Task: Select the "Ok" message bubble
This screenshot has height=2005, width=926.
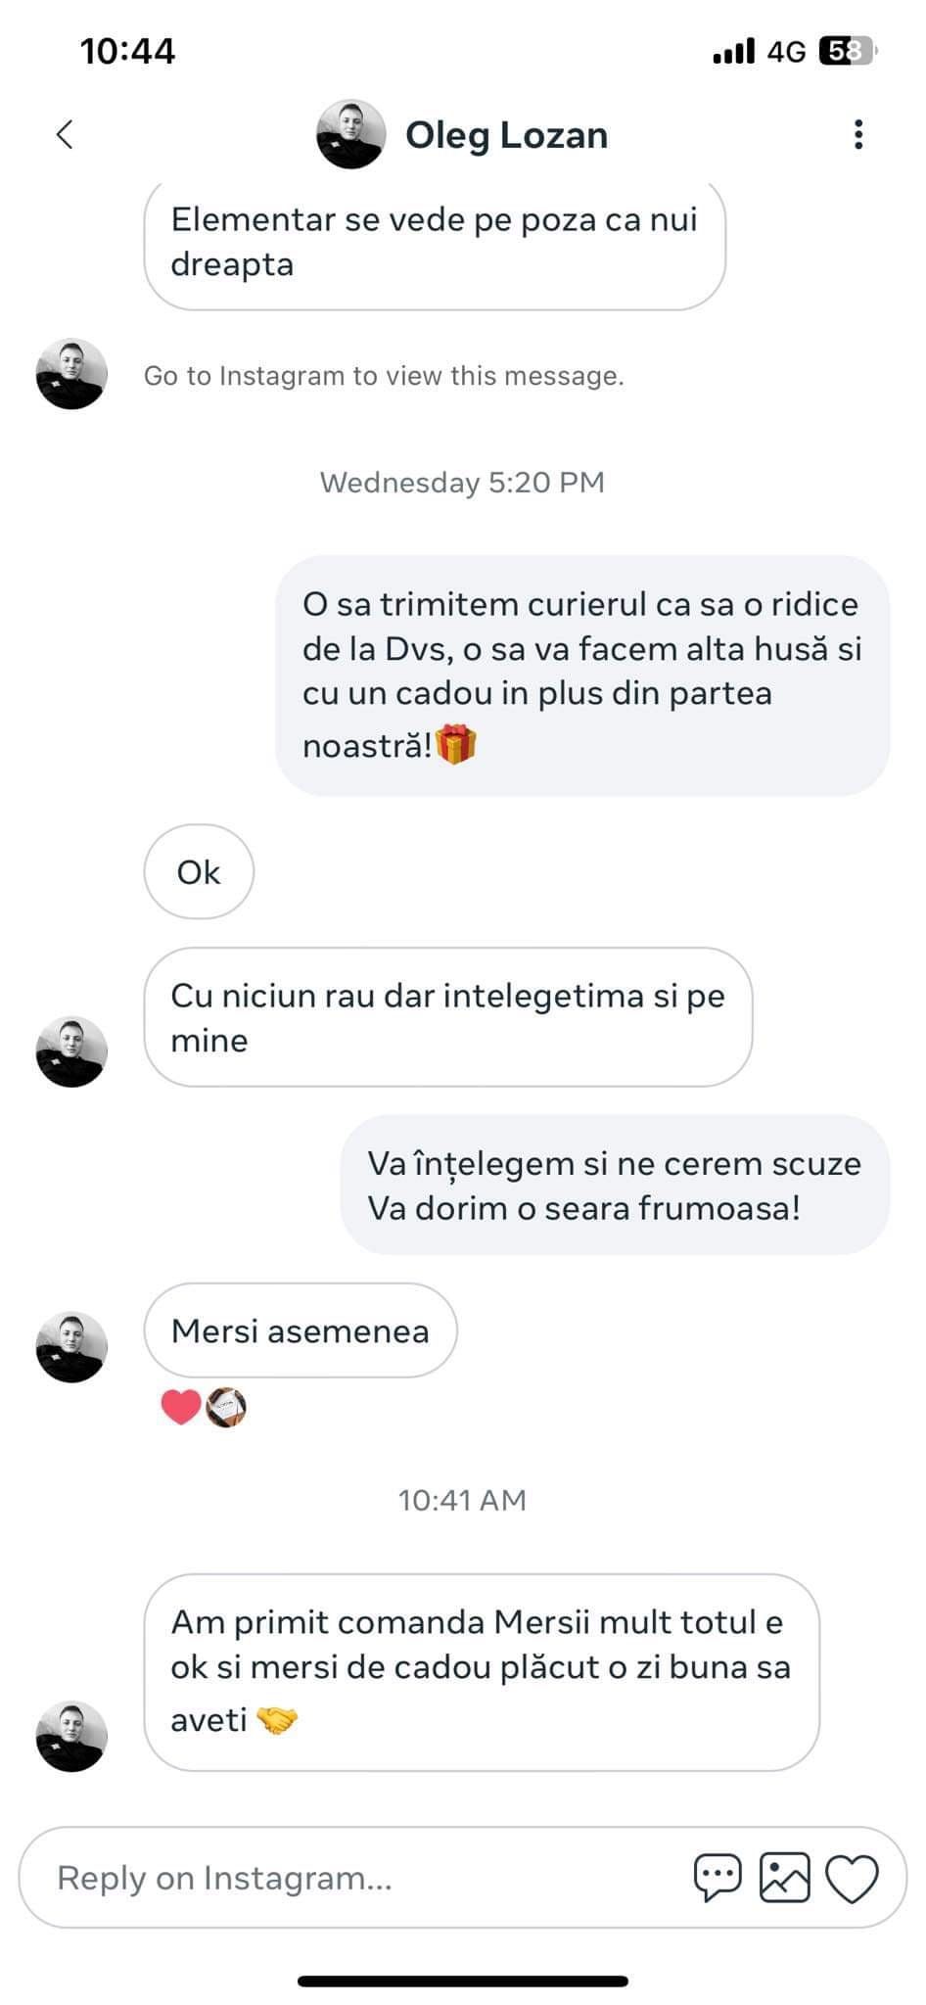Action: pyautogui.click(x=199, y=871)
